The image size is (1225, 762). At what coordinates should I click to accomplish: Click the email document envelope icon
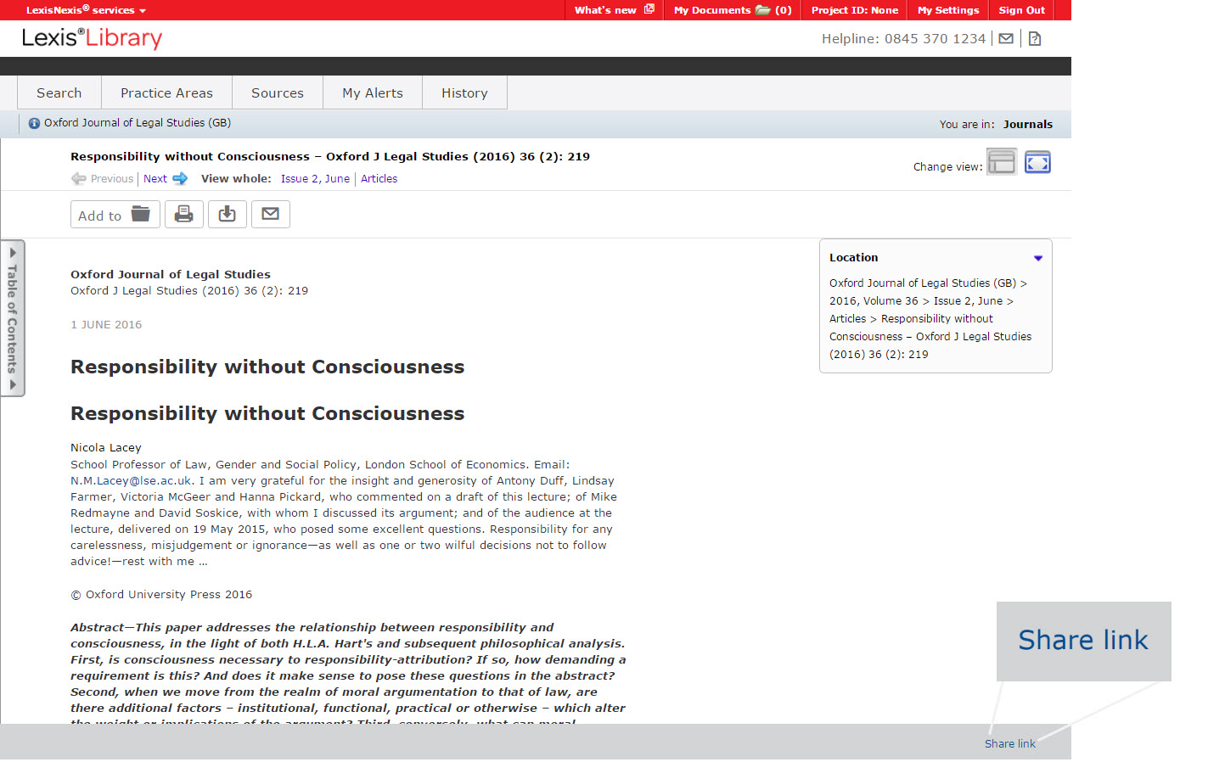tap(270, 214)
